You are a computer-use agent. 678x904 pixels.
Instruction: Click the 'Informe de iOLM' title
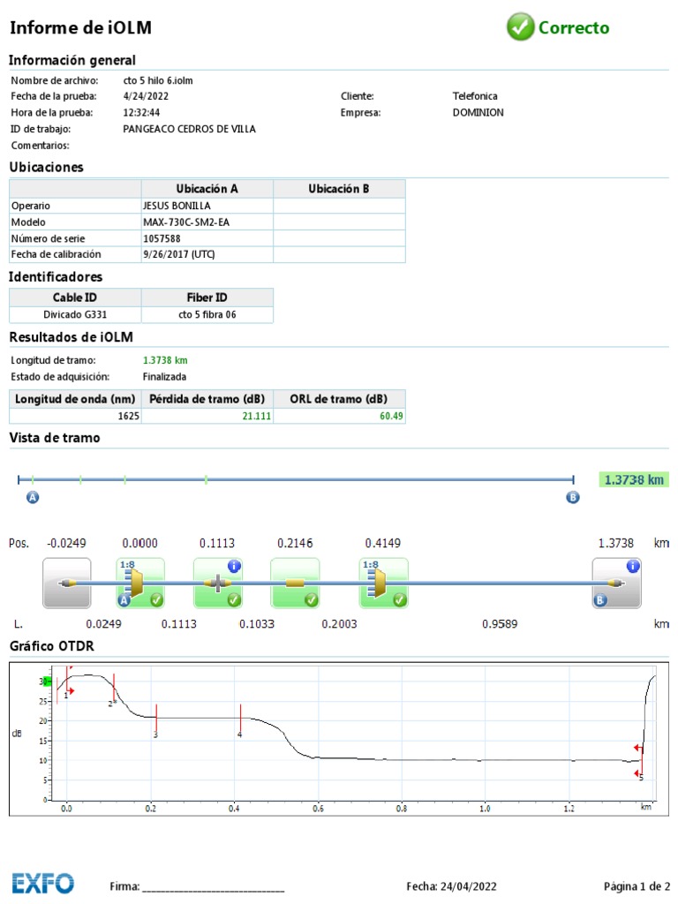tap(80, 27)
